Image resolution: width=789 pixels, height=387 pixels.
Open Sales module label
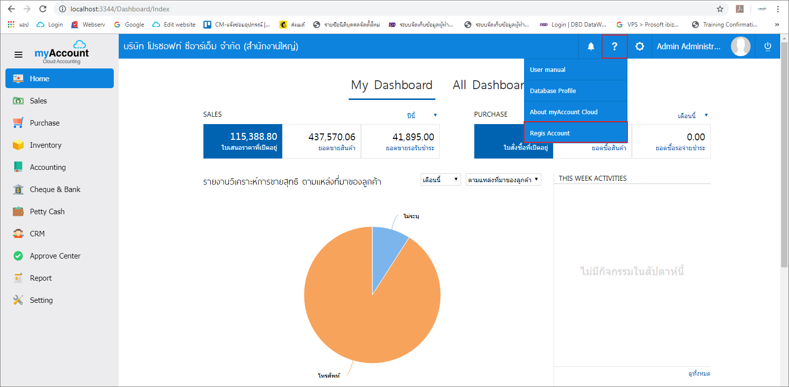(38, 101)
